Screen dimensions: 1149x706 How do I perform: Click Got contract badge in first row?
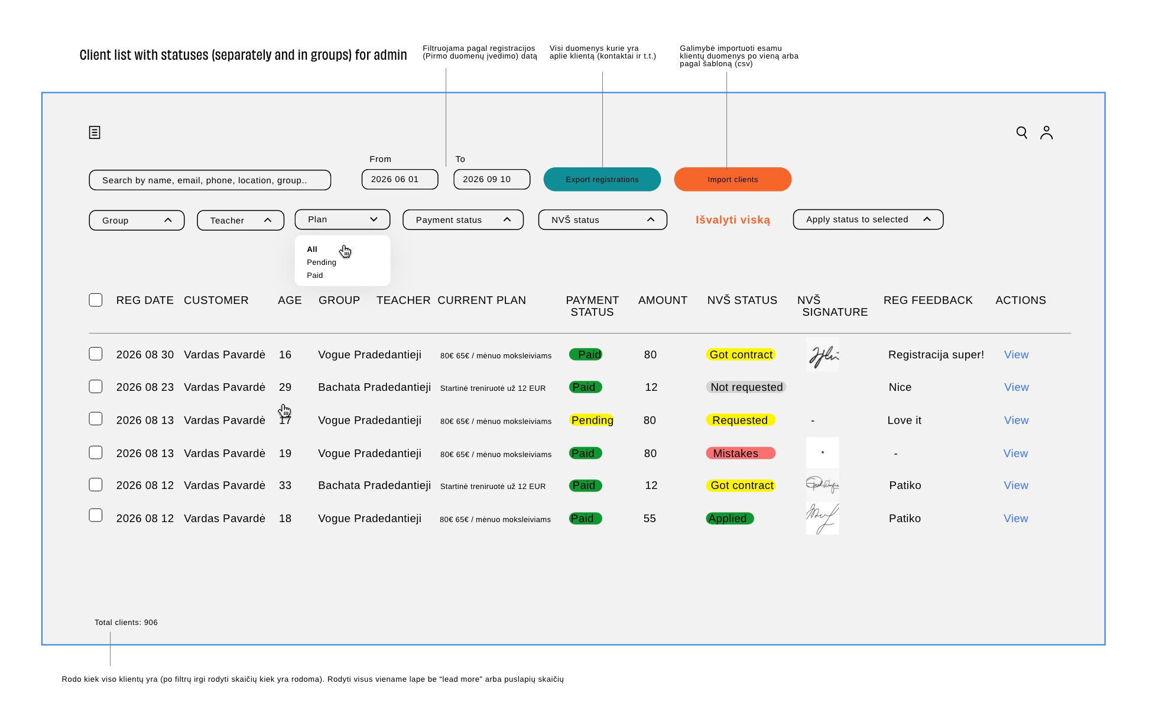[x=741, y=355]
